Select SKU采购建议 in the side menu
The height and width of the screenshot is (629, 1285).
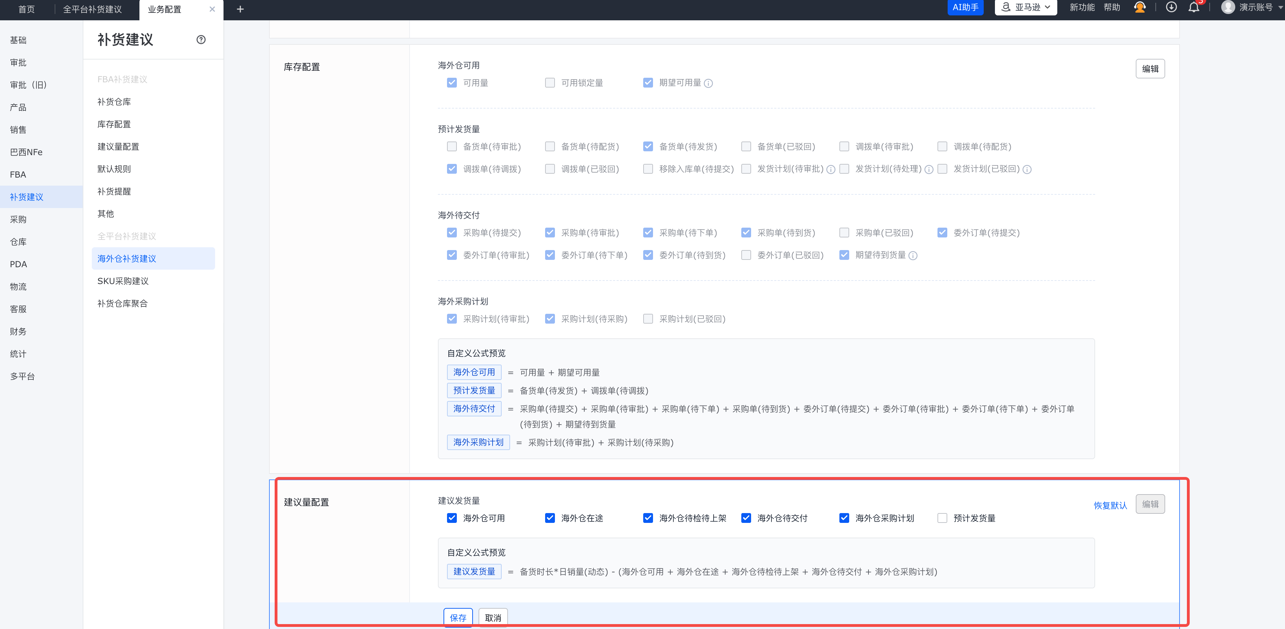[123, 281]
